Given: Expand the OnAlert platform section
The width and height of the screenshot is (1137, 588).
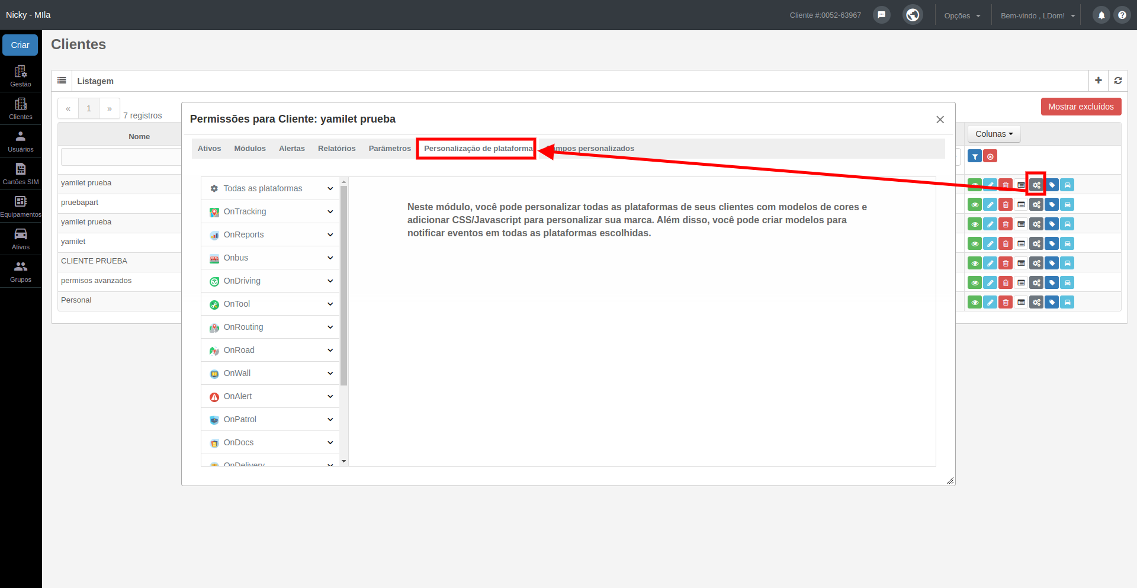Looking at the screenshot, I should tap(271, 396).
